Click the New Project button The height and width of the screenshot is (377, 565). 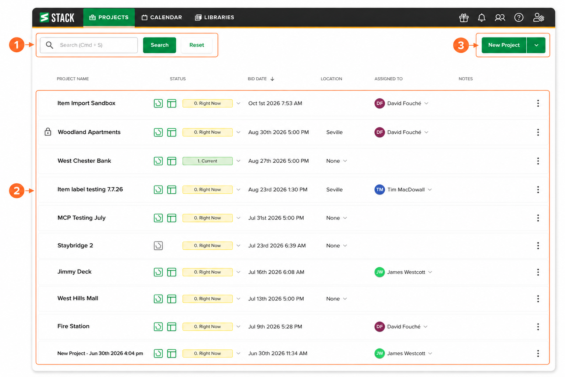[x=504, y=45]
